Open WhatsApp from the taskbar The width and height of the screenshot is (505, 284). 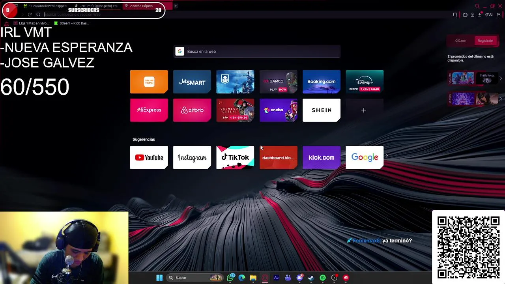230,278
